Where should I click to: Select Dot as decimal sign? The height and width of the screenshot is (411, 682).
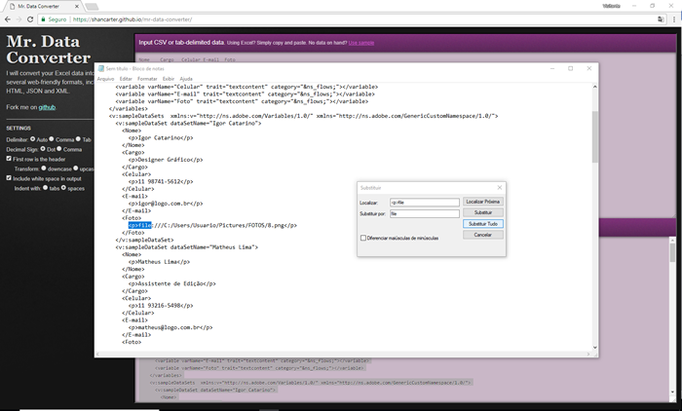tap(43, 149)
